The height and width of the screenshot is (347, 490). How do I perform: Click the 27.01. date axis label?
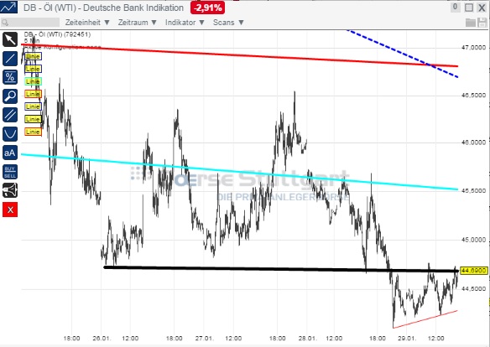(205, 339)
